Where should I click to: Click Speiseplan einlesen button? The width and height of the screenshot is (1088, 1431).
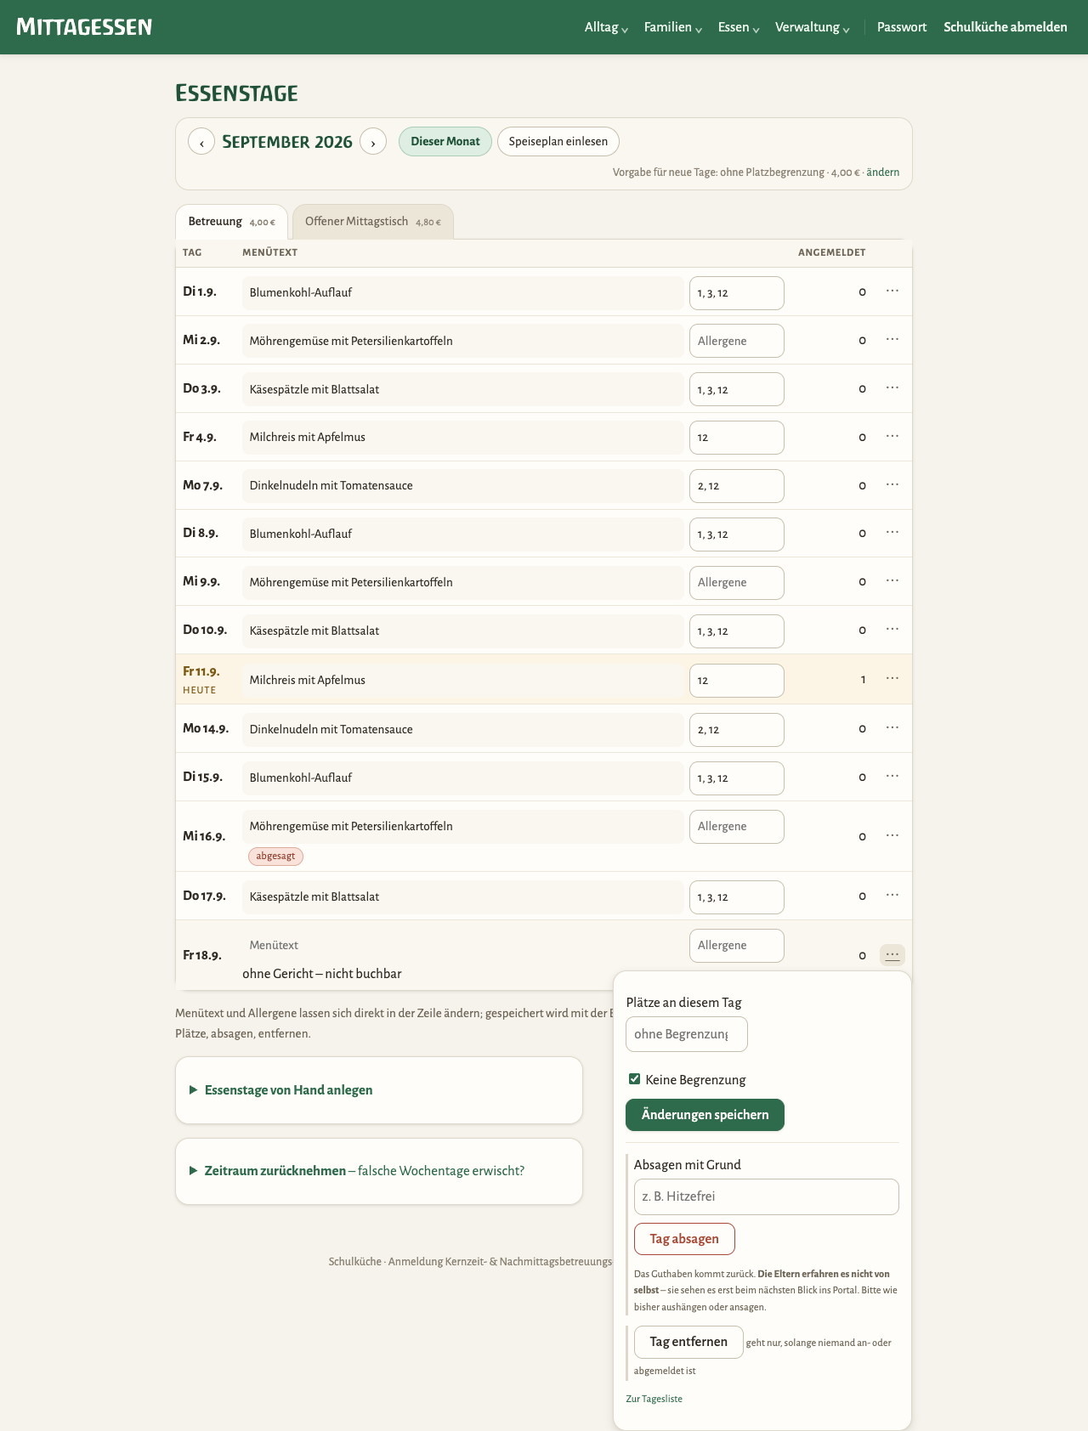(x=558, y=141)
